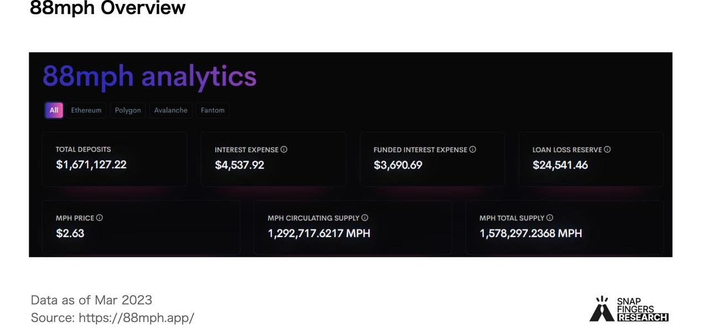The width and height of the screenshot is (708, 334).
Task: Click the $2.63 MPH price value
Action: tap(70, 233)
